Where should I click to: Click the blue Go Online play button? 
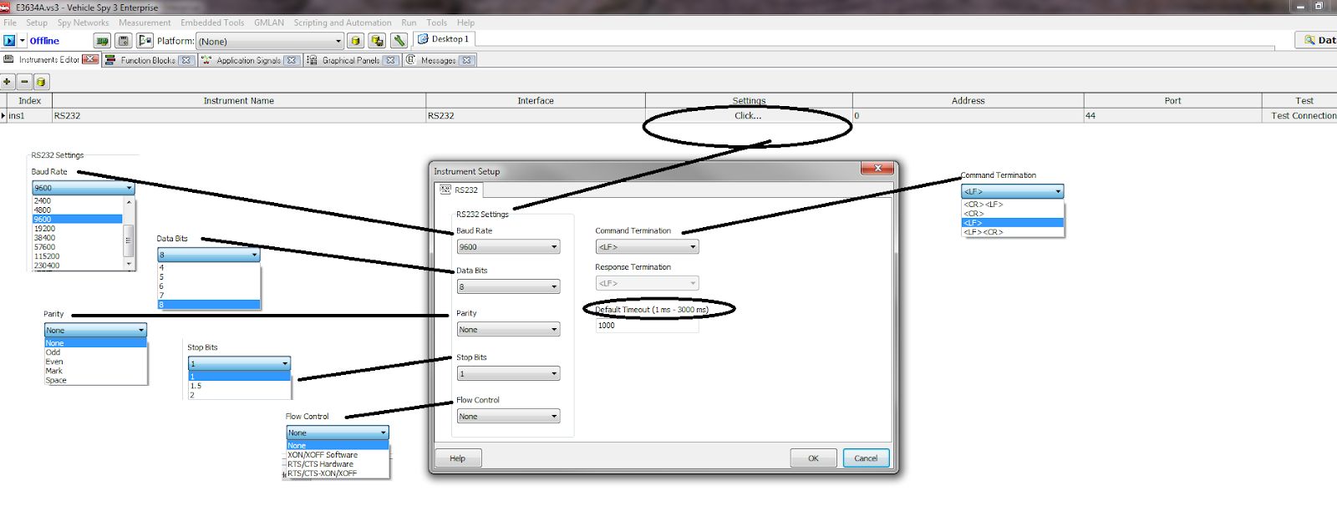click(9, 41)
